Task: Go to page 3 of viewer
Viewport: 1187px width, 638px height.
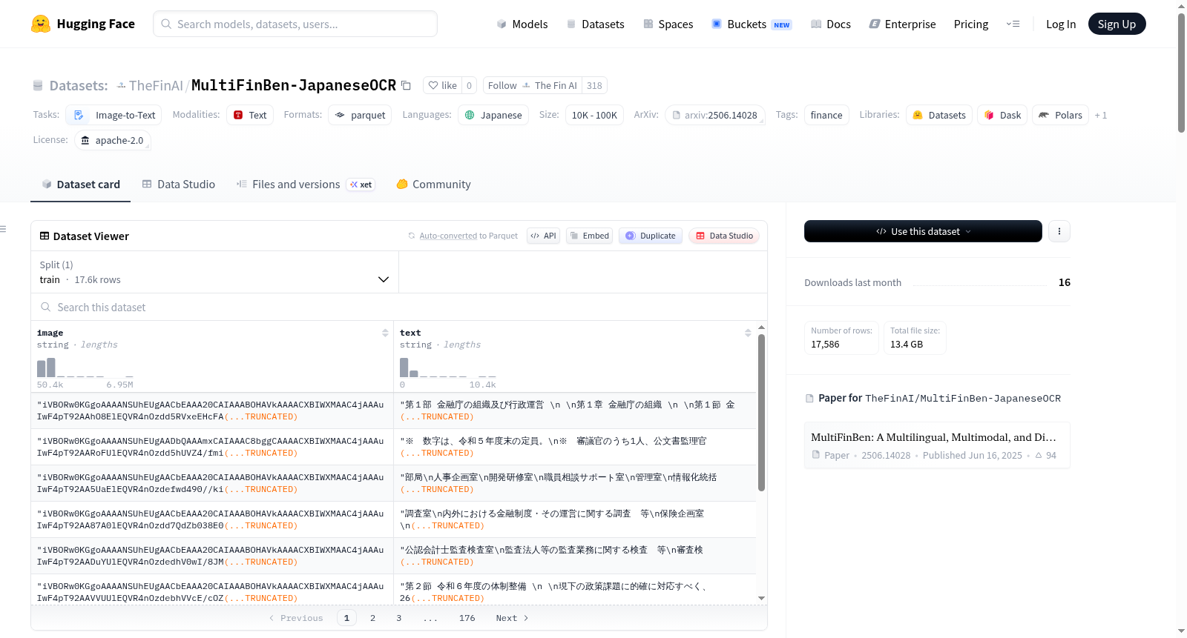Action: coord(398,618)
